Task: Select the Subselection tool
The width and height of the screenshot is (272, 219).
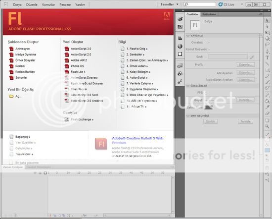Action: [x=268, y=26]
